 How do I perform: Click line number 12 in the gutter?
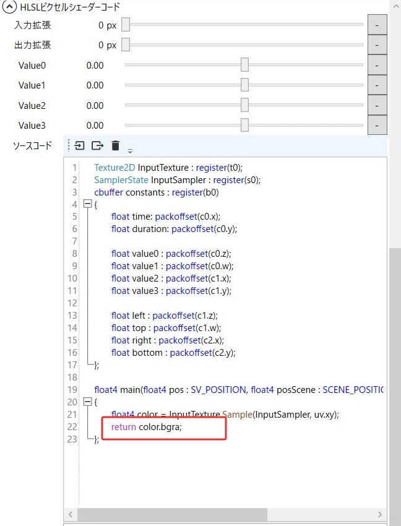pyautogui.click(x=72, y=303)
